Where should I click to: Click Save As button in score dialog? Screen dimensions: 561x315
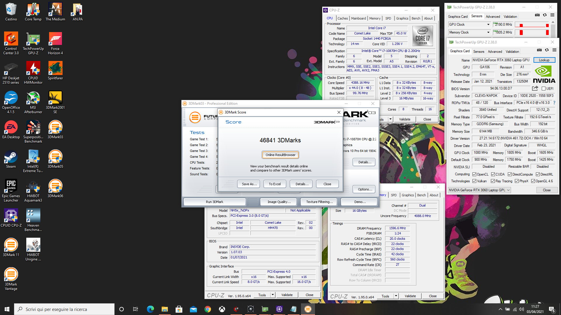point(249,184)
